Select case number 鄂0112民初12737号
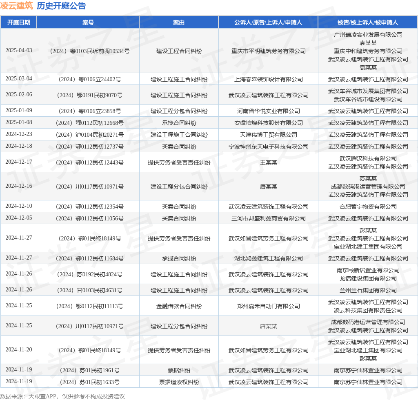The width and height of the screenshot is (418, 400). tap(90, 147)
